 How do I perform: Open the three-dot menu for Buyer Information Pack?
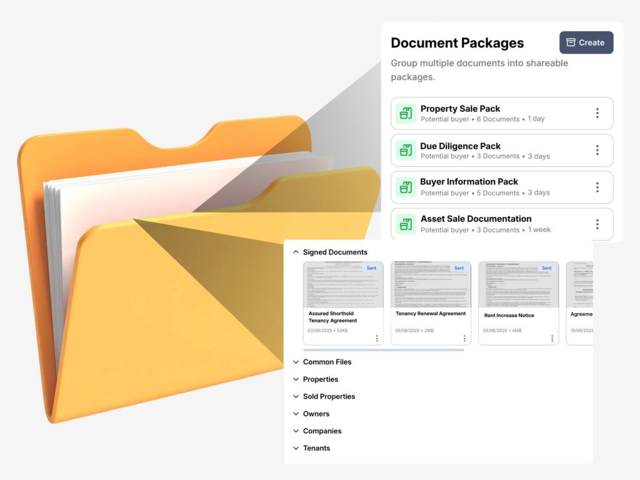[597, 187]
